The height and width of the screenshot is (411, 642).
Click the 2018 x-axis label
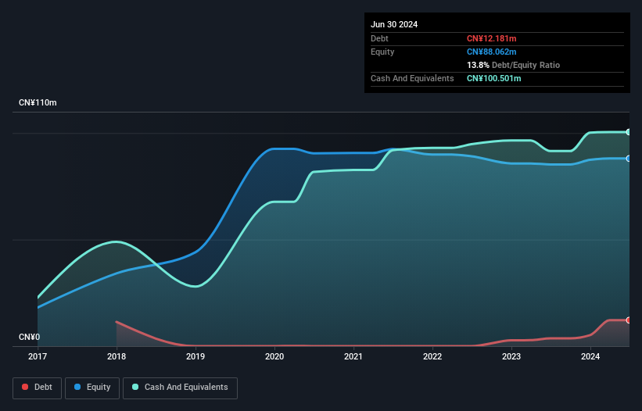tap(117, 356)
